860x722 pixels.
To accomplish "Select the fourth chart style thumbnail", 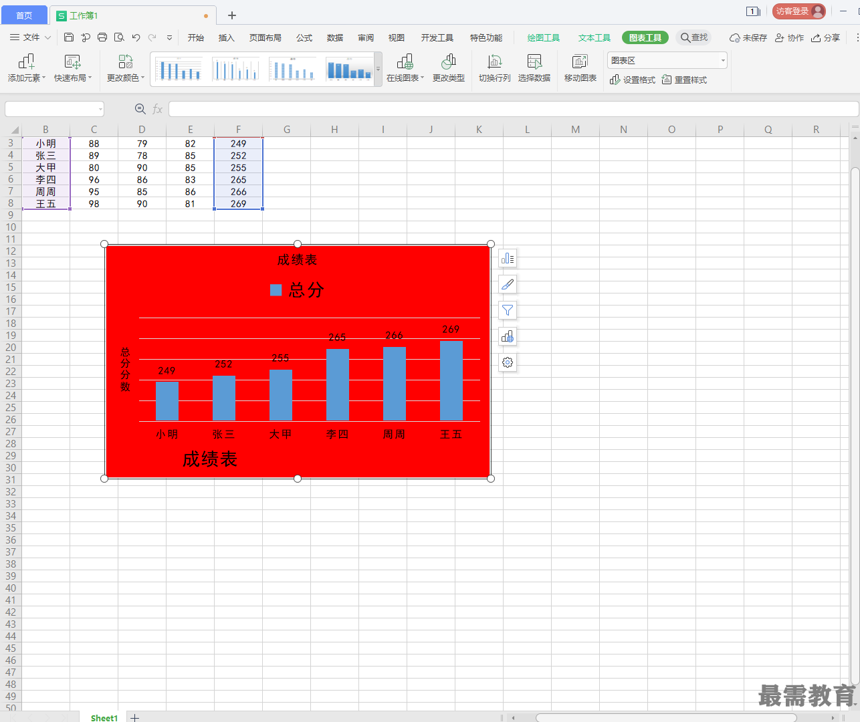I will click(x=349, y=69).
